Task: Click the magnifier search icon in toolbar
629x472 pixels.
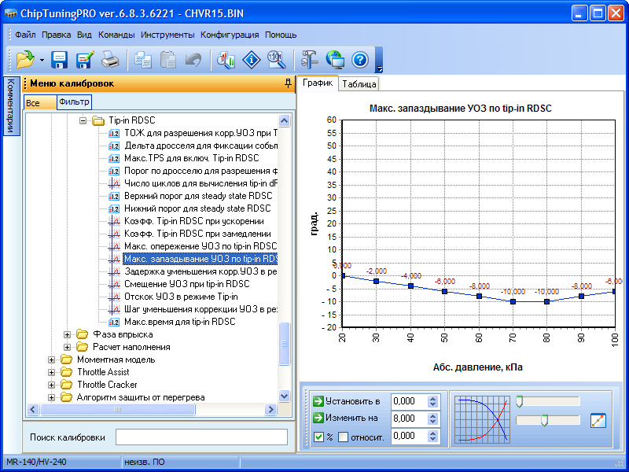Action: 275,59
